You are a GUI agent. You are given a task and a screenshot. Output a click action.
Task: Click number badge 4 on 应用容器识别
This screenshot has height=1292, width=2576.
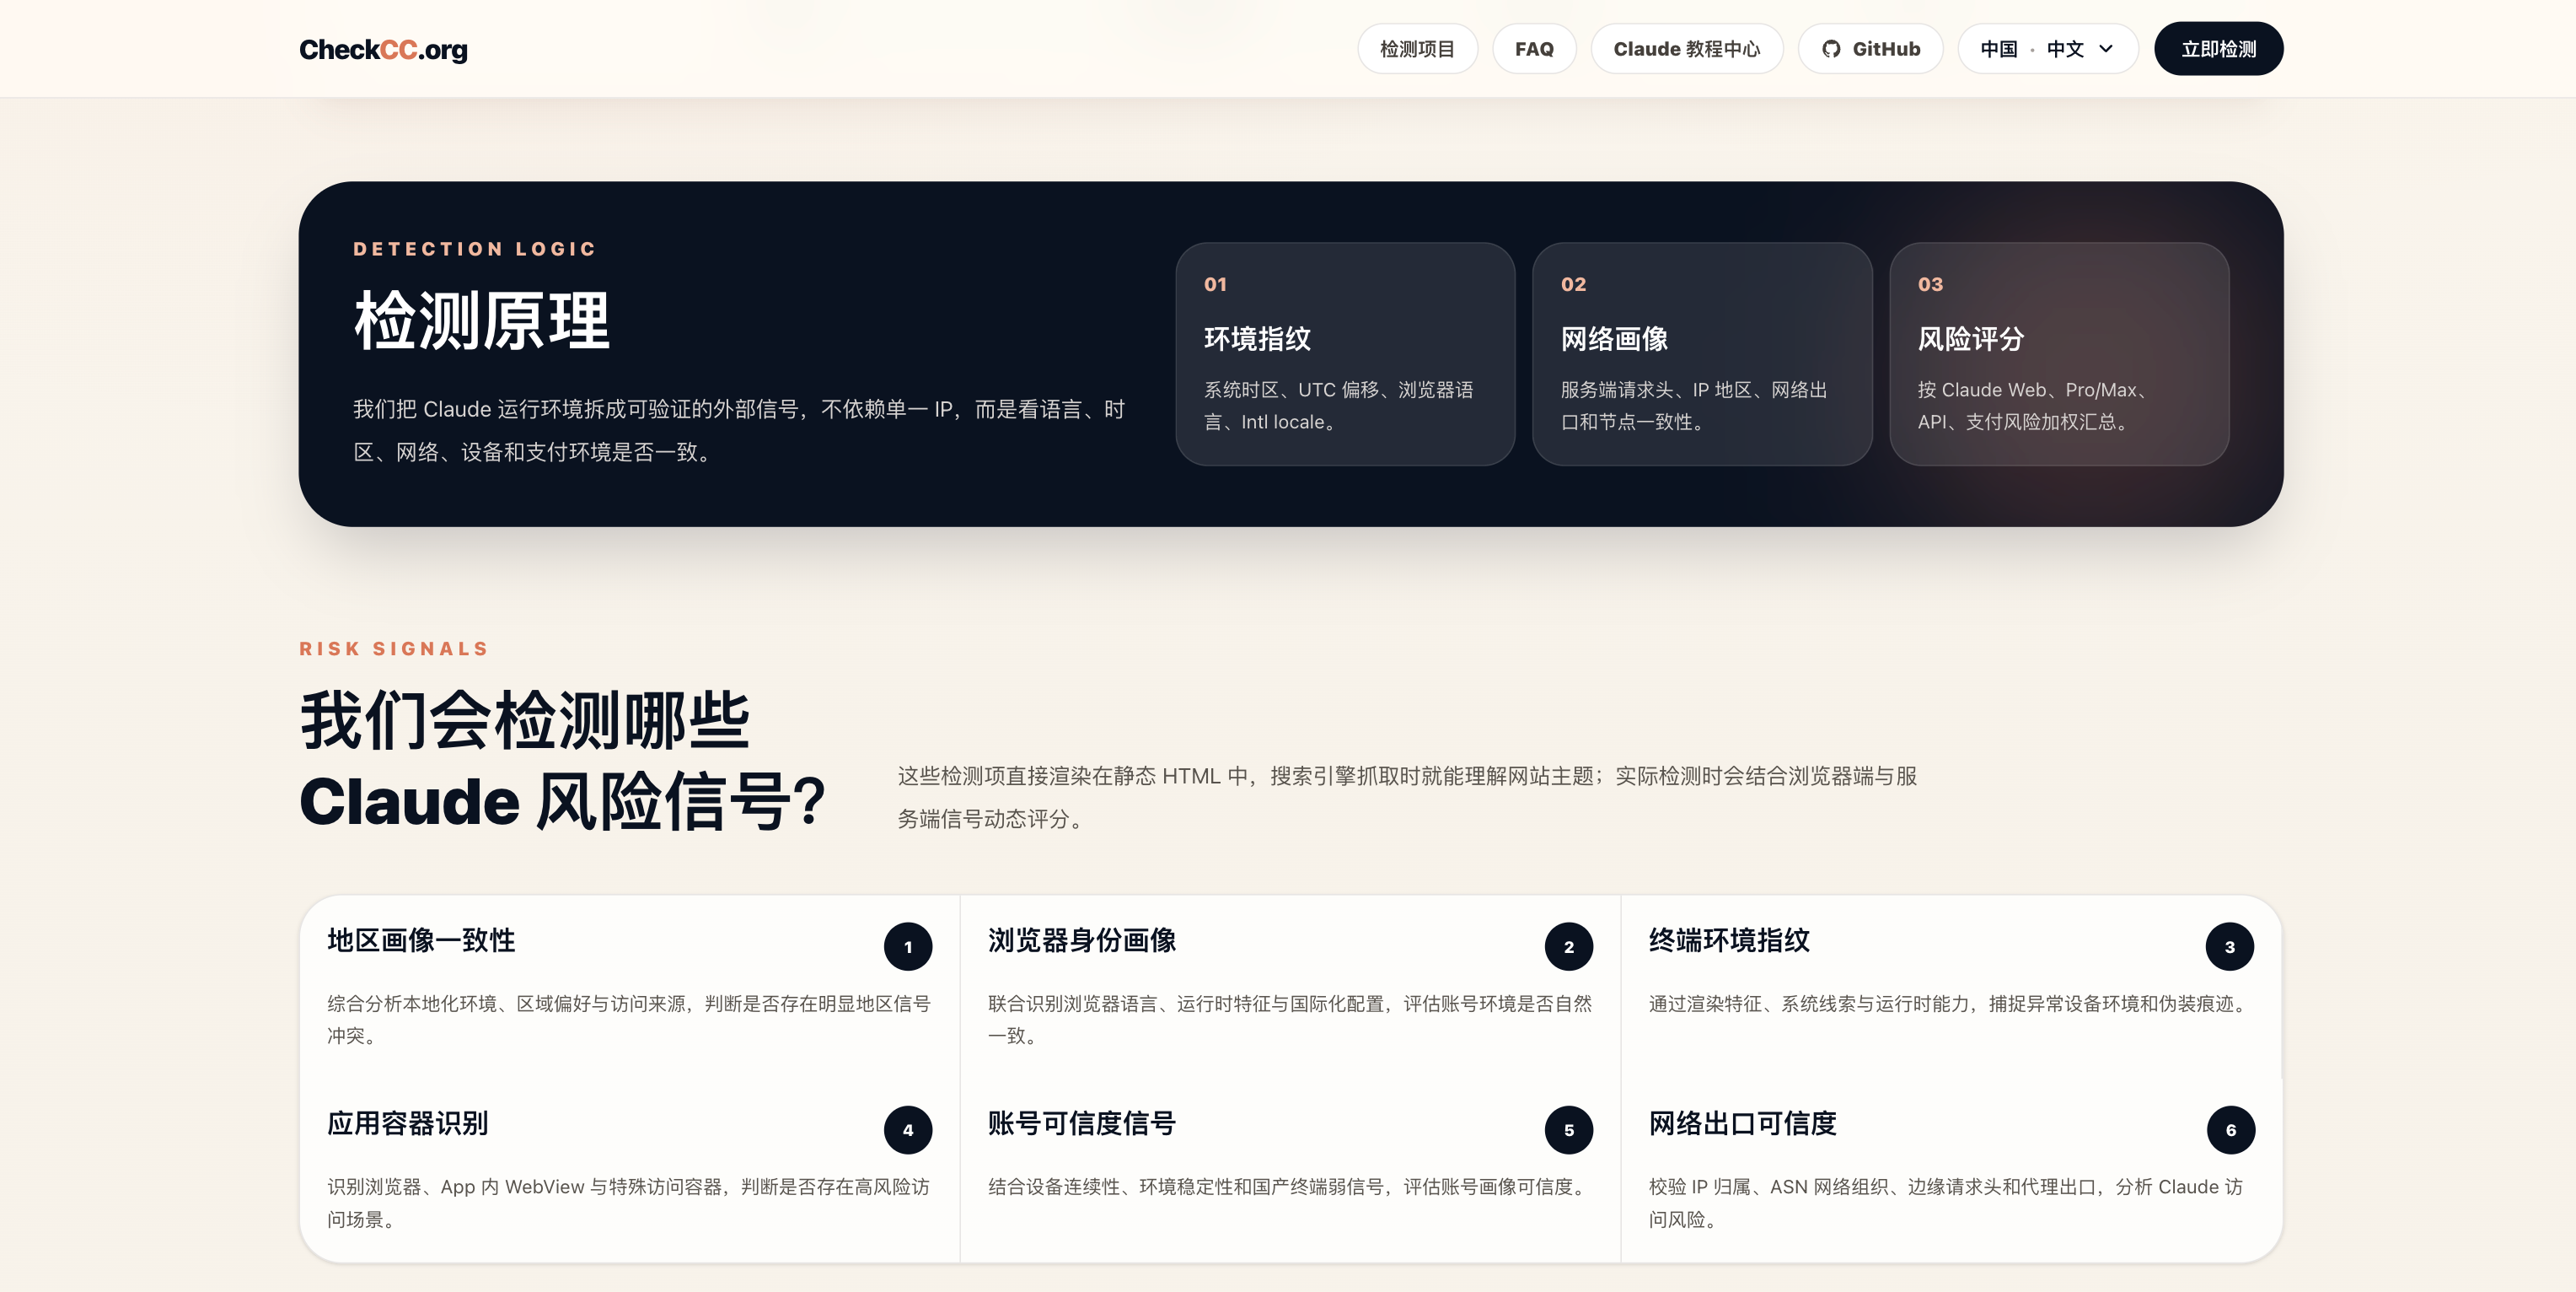pos(908,1130)
